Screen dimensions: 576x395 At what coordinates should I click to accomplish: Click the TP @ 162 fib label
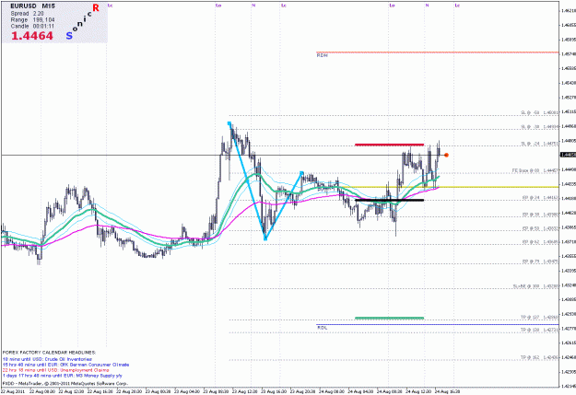coord(540,357)
